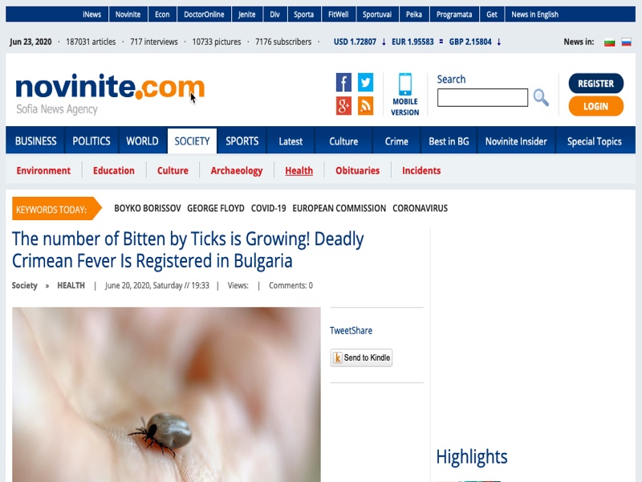
Task: Select the Sports navigation tab
Action: coord(242,141)
